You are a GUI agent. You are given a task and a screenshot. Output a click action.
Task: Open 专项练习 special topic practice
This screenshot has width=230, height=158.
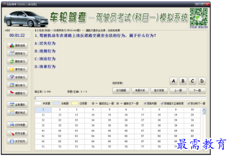17,77
